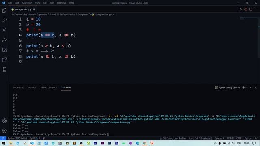Change language mode via Python in status bar

point(248,138)
